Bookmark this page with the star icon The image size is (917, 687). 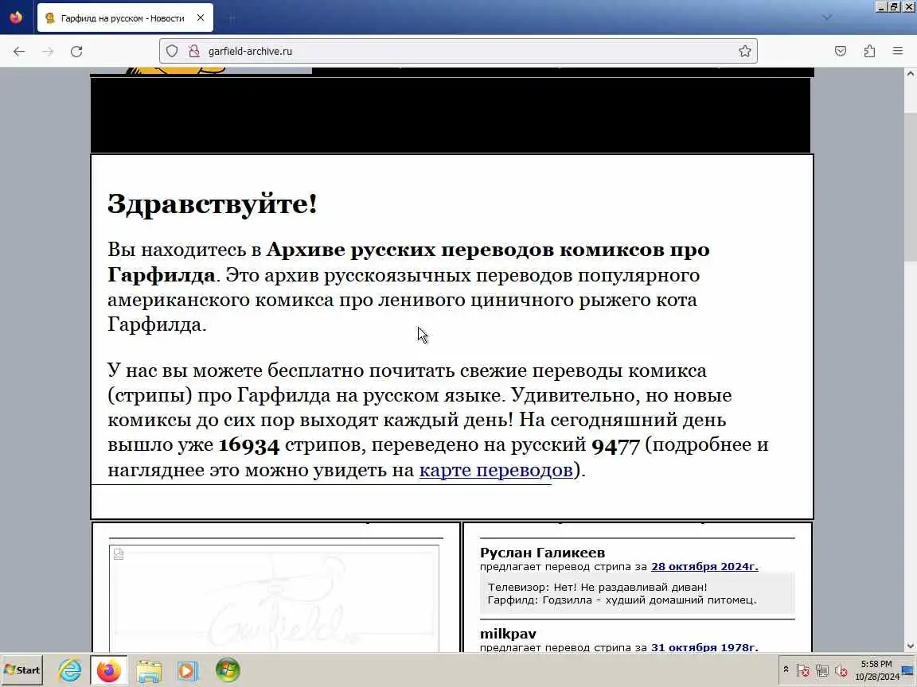(744, 52)
